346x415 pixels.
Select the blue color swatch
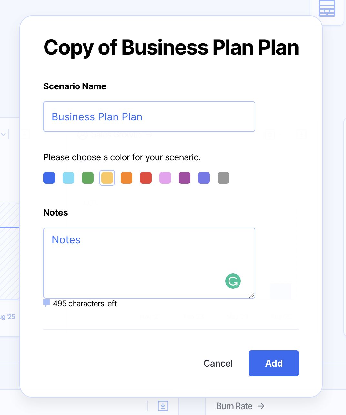49,178
